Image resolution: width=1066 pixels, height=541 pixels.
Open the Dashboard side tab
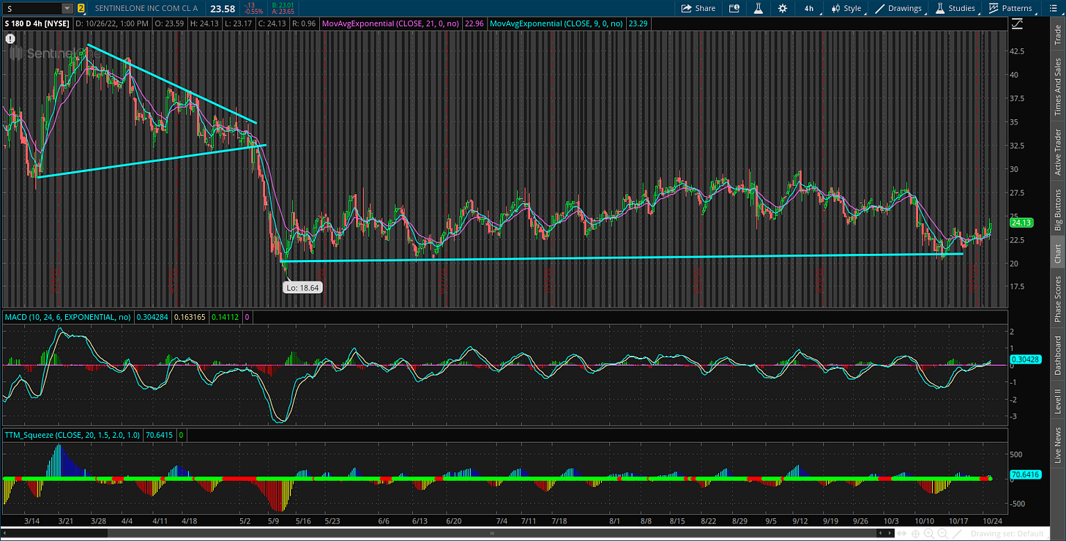pos(1057,356)
